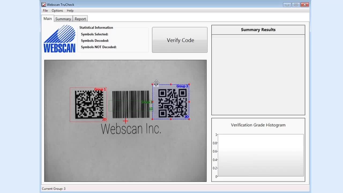343x193 pixels.
Task: Minimize the Webscan TruCheck window
Action: tap(287, 5)
